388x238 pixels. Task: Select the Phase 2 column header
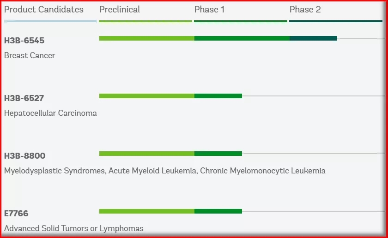click(x=305, y=10)
